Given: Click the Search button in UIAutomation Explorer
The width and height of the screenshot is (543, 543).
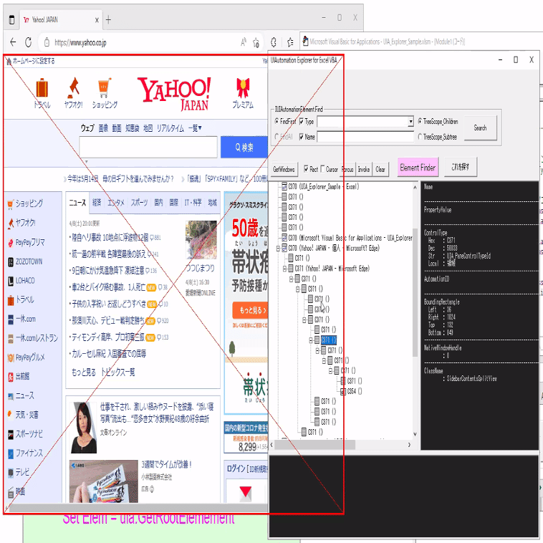Looking at the screenshot, I should tap(481, 128).
